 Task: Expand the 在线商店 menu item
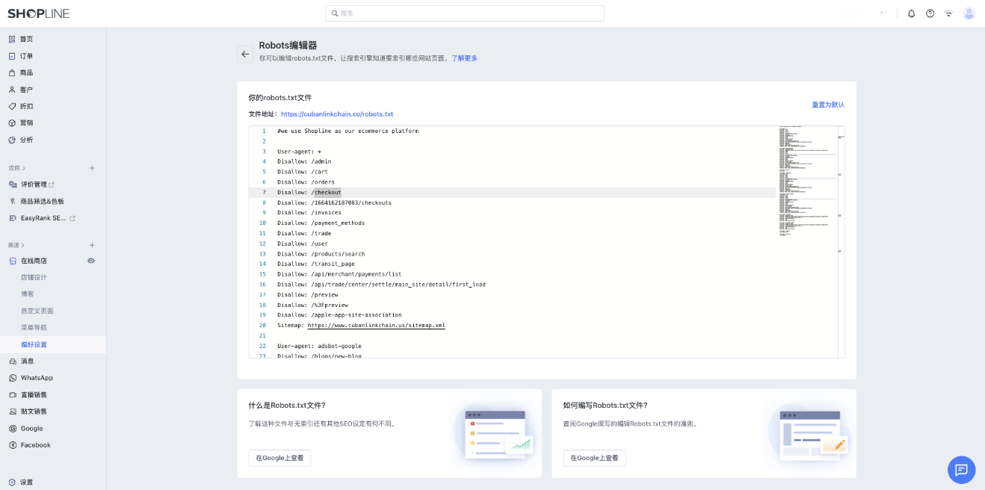pos(34,261)
